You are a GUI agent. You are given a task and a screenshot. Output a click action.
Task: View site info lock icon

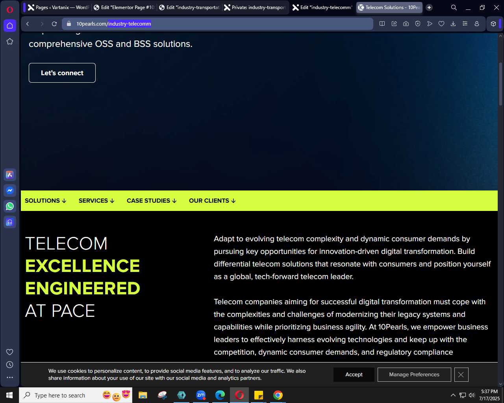pos(69,24)
